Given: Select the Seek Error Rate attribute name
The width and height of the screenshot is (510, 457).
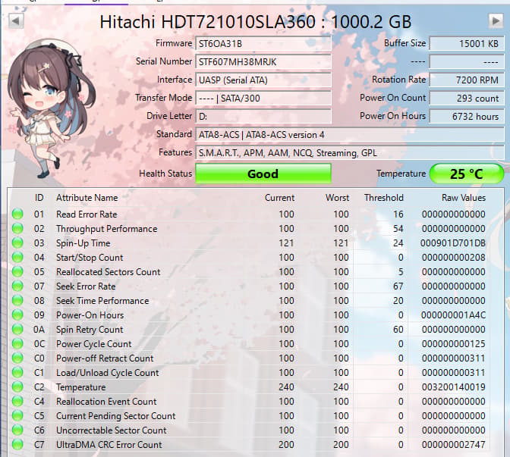Looking at the screenshot, I should click(86, 286).
